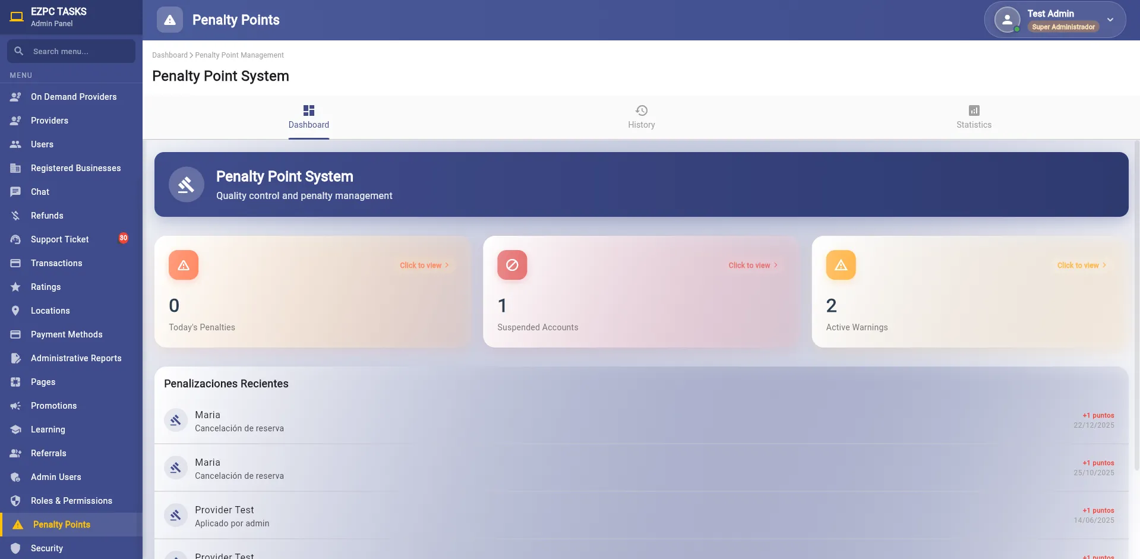Open Roles & Permissions menu item

(71, 501)
